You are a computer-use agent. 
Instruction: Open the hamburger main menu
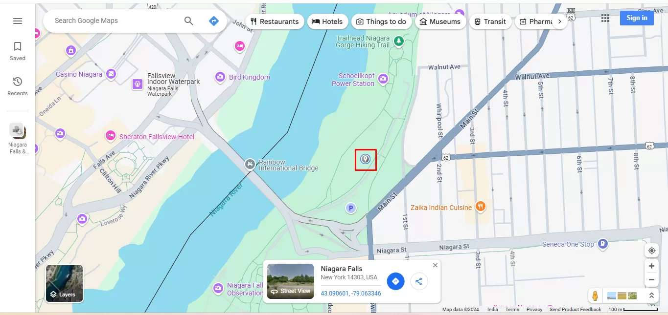pyautogui.click(x=18, y=21)
